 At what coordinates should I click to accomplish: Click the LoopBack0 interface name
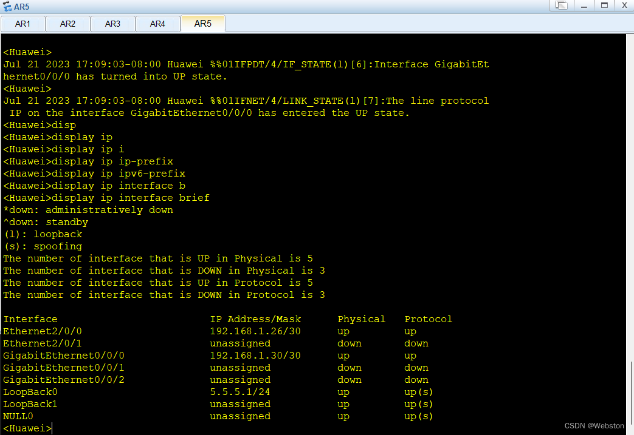coord(30,392)
